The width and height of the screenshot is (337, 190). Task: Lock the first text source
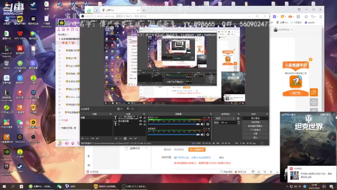(x=144, y=118)
